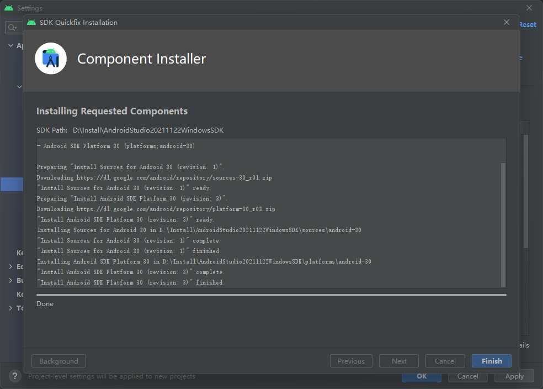Expand the Settings tree node starting with 'Bu'
The width and height of the screenshot is (543, 389).
(10, 281)
